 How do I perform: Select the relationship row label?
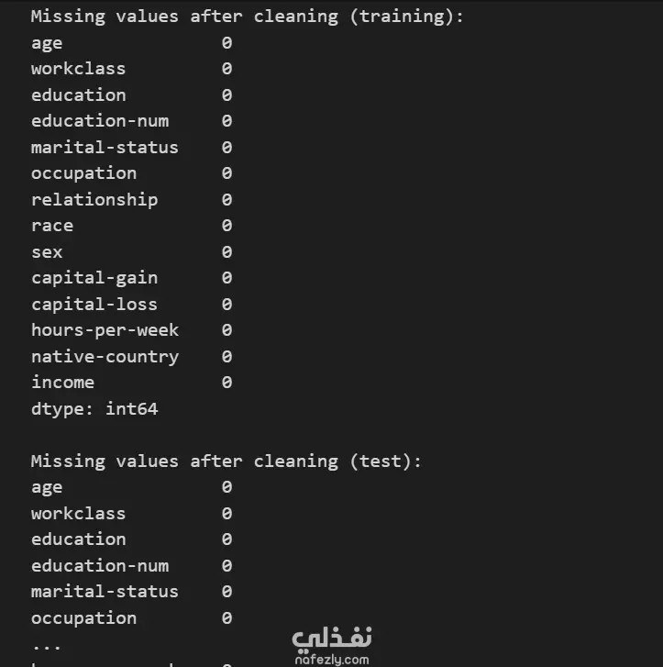(94, 200)
